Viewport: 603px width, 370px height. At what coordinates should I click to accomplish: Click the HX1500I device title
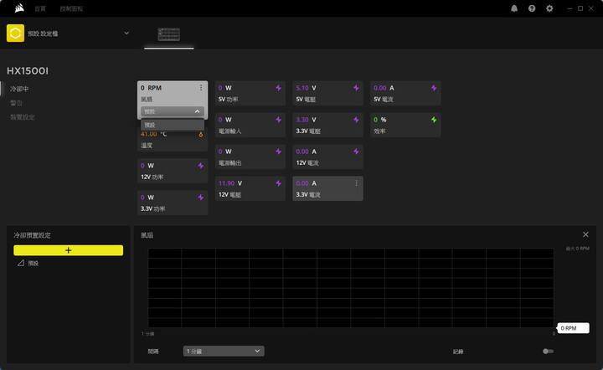(x=28, y=71)
